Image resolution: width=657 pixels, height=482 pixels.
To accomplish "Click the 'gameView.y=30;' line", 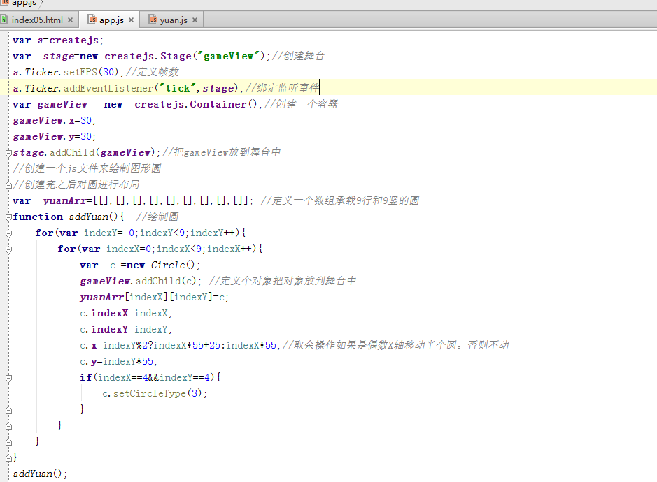I will (55, 136).
